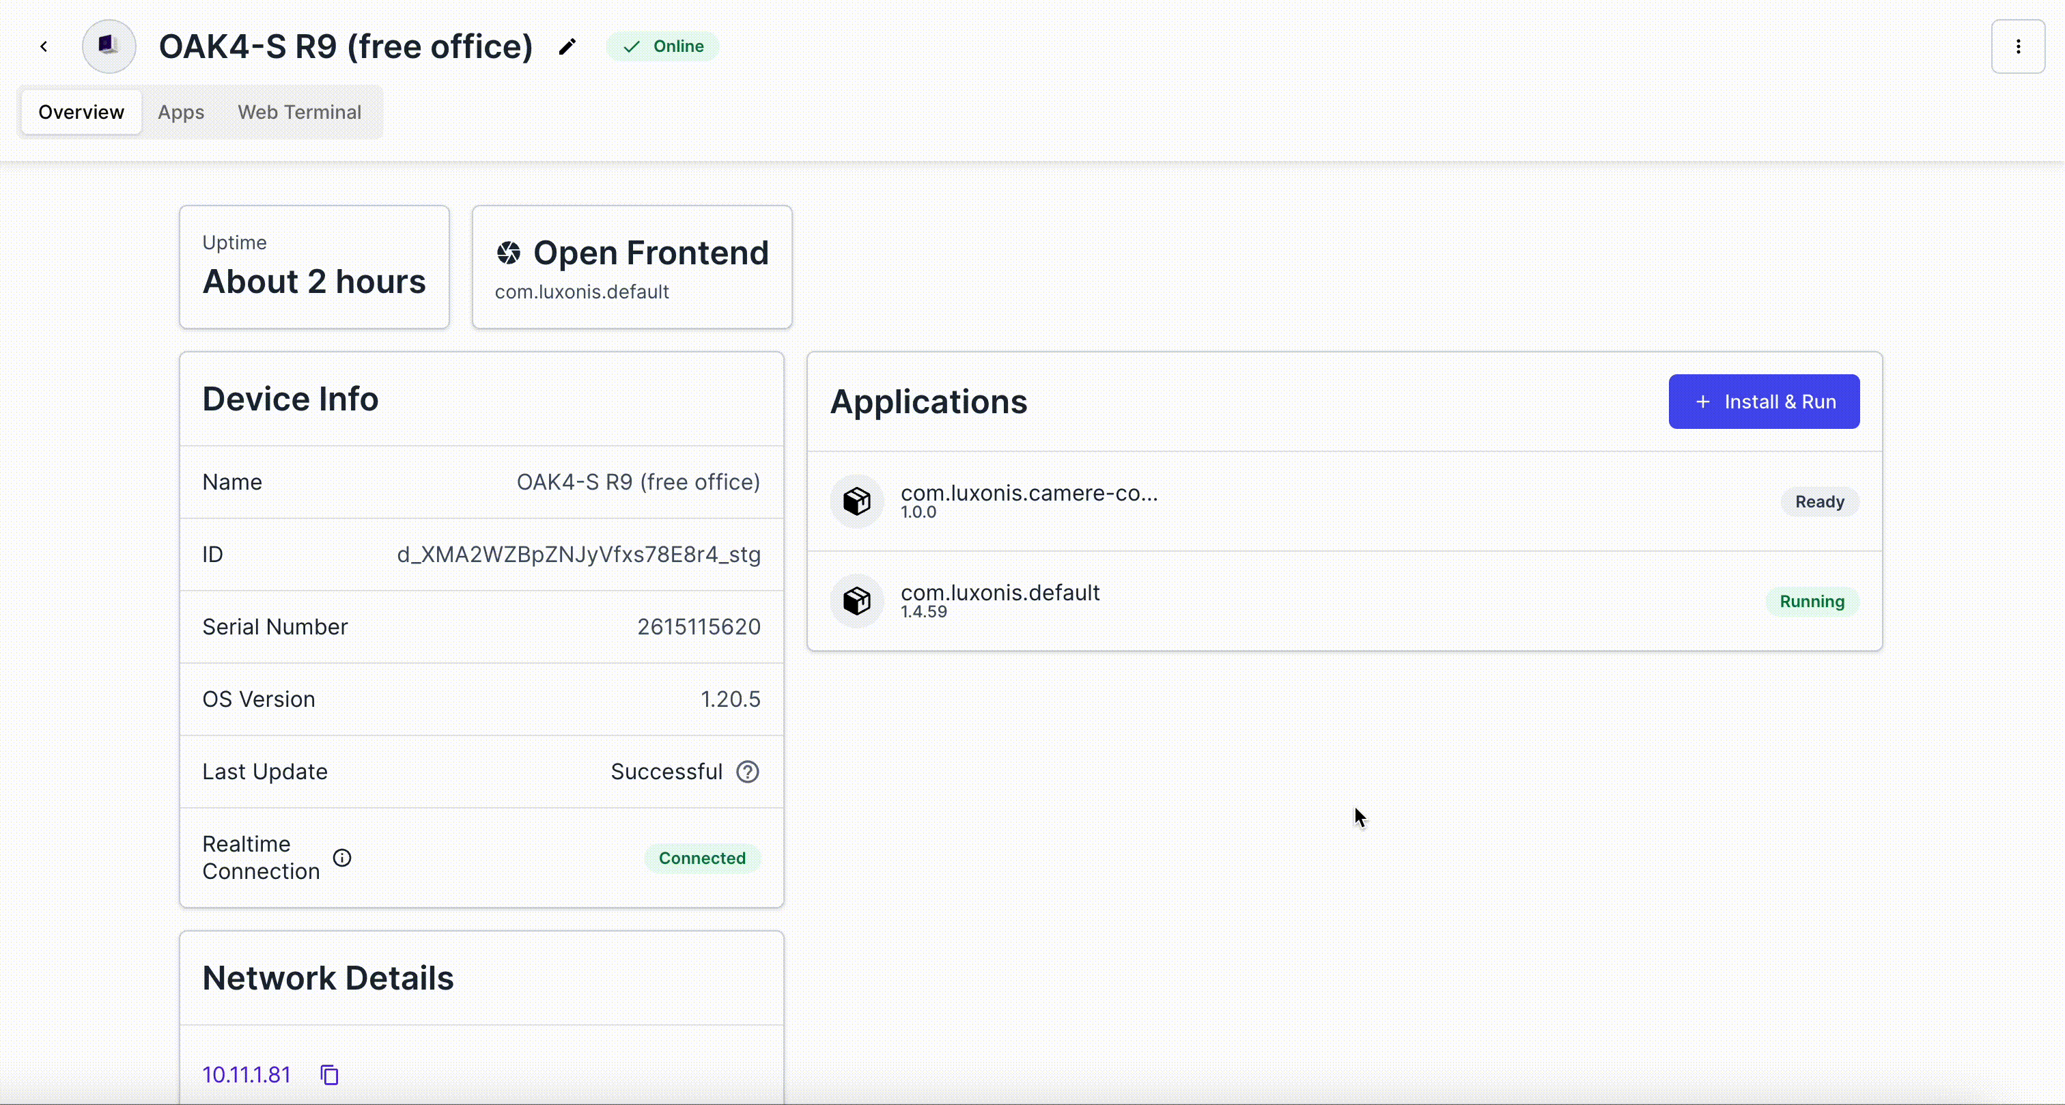Click the Last Update help question icon
Screen dimensions: 2065x1105
coord(747,772)
